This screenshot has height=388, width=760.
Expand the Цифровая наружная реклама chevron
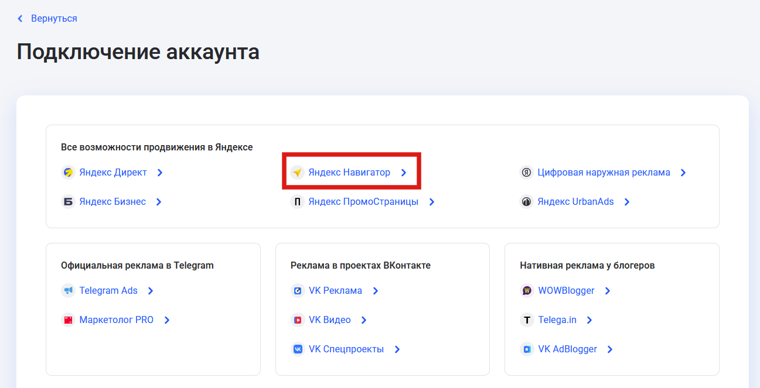point(683,172)
